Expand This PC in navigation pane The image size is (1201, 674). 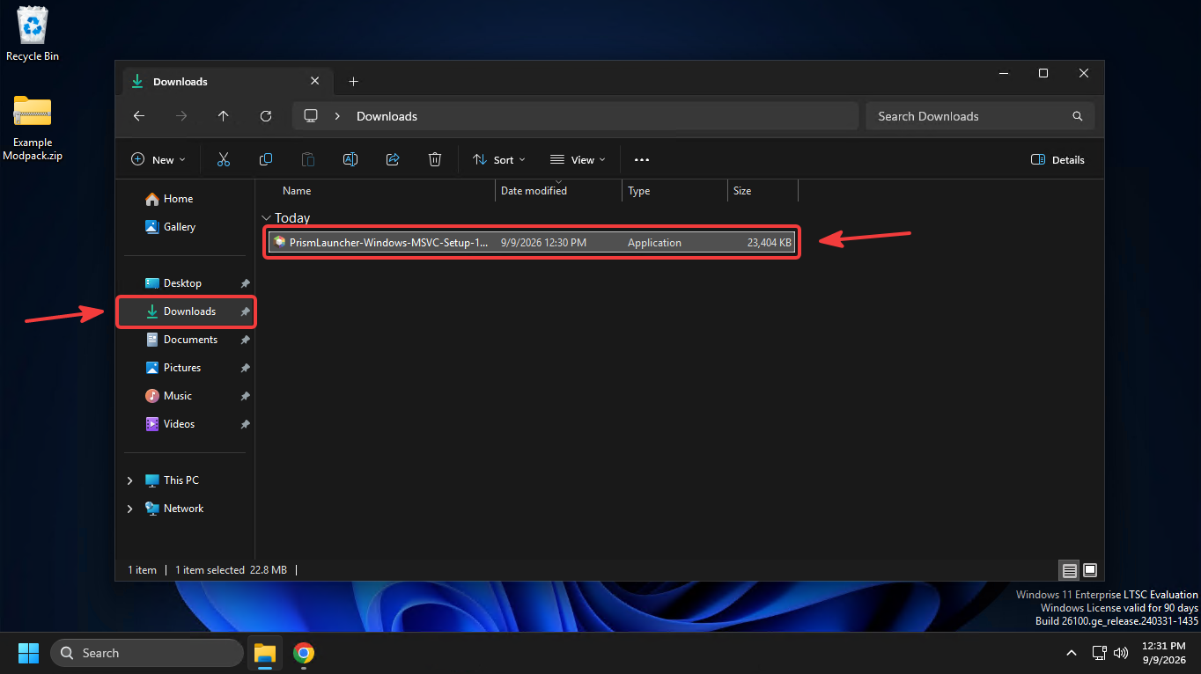click(130, 480)
